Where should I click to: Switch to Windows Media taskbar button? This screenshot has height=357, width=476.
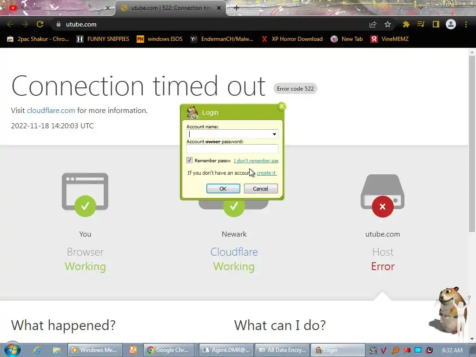[95, 350]
